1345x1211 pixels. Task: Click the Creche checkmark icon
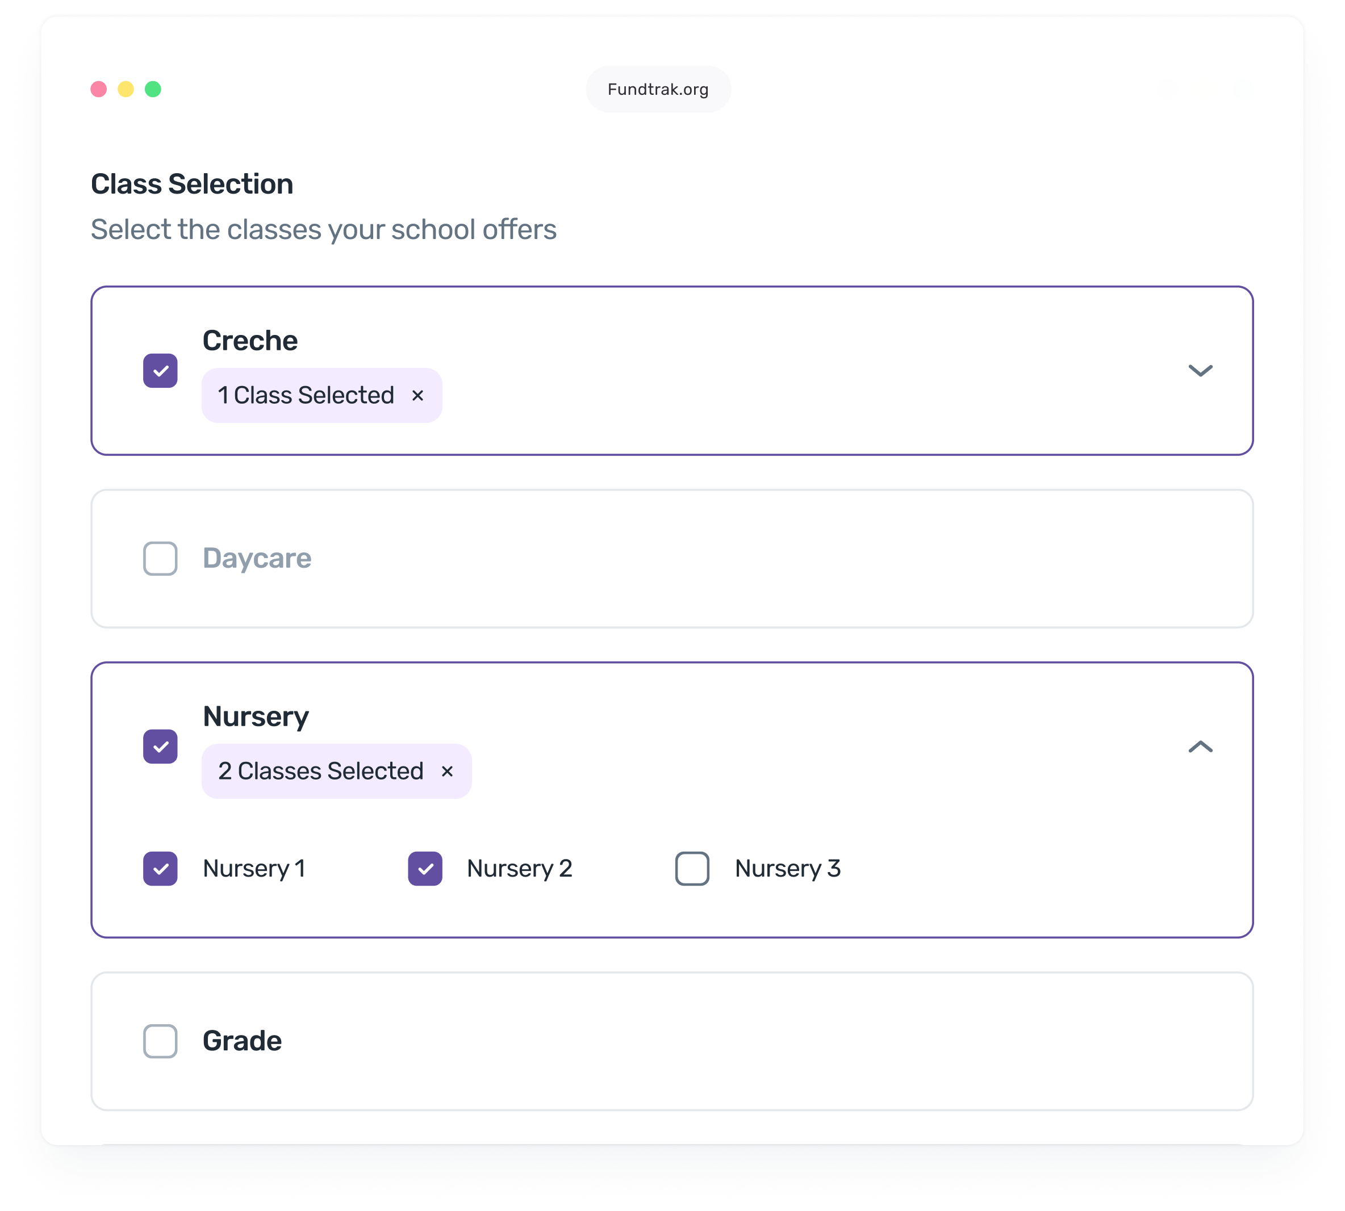click(x=160, y=370)
